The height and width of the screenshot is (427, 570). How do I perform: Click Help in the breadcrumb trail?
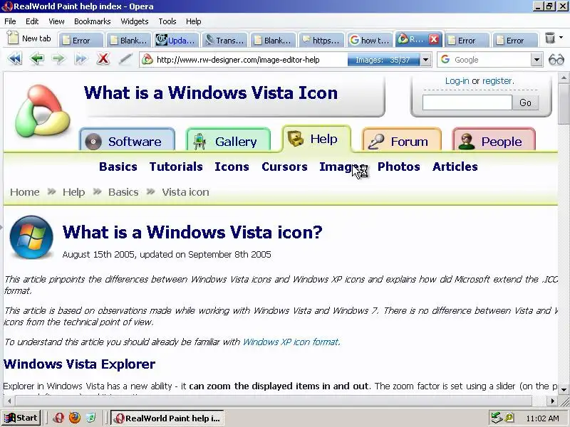click(x=73, y=192)
